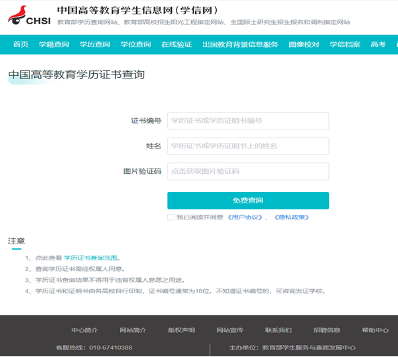The height and width of the screenshot is (357, 398).
Task: Open the 学位查询 navigation item
Action: coord(136,44)
